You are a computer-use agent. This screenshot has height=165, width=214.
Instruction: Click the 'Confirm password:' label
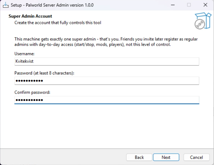[x=32, y=93]
